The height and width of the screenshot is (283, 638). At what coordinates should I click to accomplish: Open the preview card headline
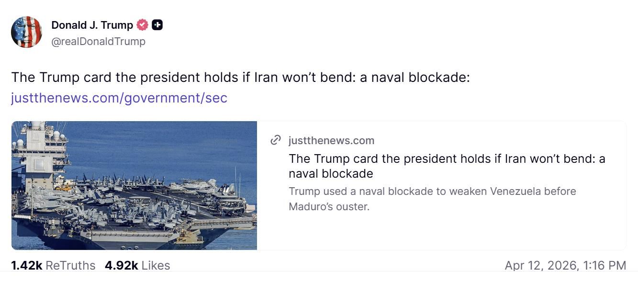[447, 166]
